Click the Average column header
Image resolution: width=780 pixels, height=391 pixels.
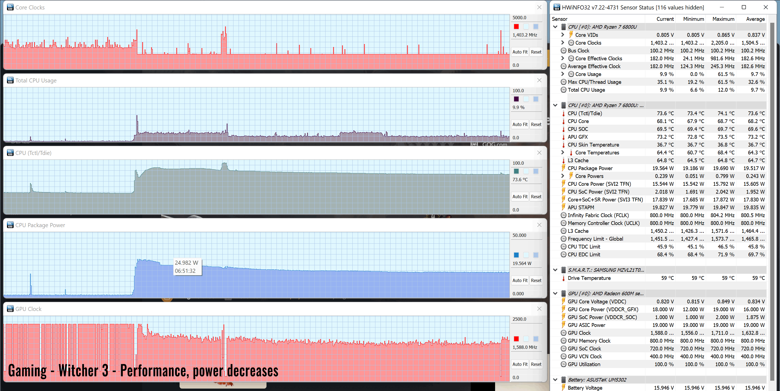[751, 19]
